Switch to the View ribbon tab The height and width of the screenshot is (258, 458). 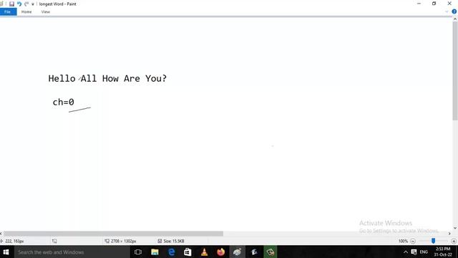tap(46, 11)
